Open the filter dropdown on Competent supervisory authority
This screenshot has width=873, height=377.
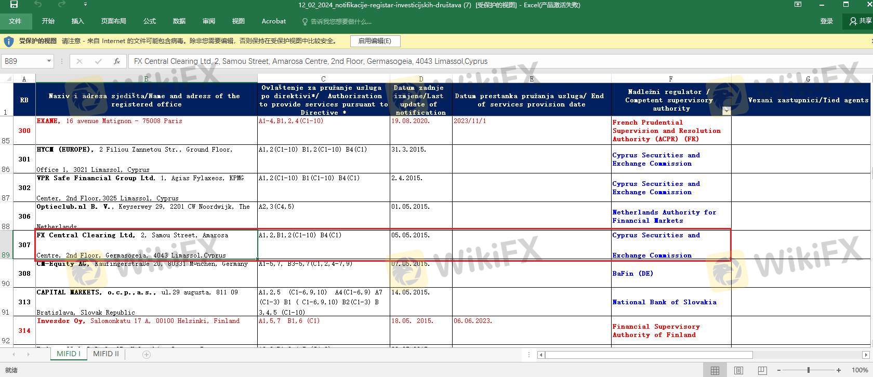pyautogui.click(x=726, y=111)
